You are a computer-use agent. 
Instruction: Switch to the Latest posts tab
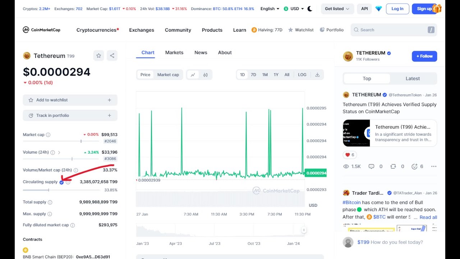point(413,78)
